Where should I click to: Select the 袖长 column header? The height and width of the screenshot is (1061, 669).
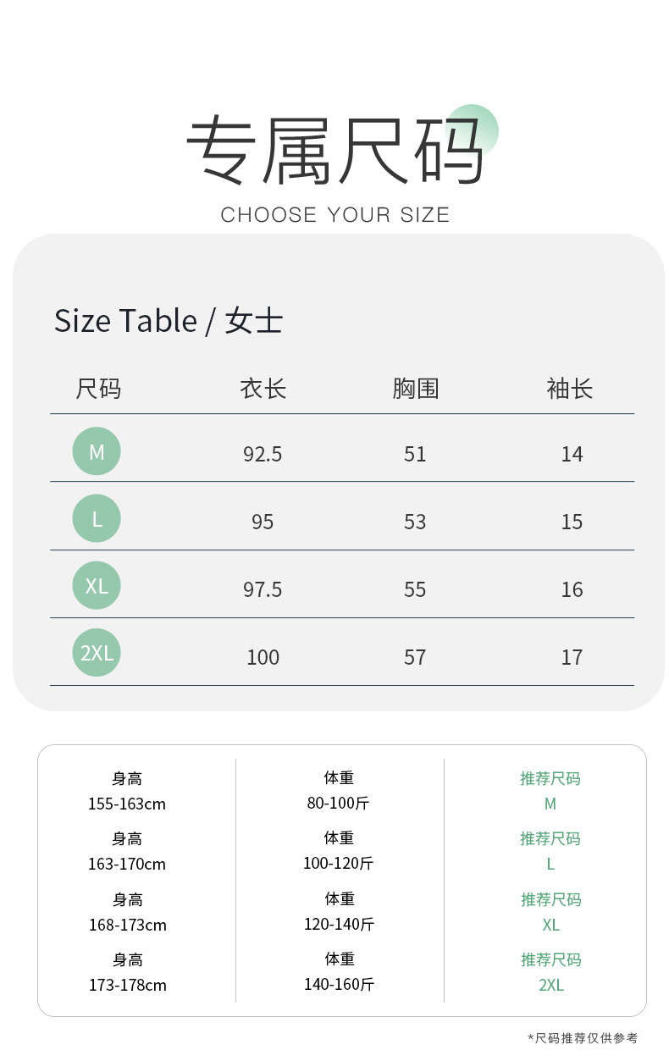tap(570, 389)
